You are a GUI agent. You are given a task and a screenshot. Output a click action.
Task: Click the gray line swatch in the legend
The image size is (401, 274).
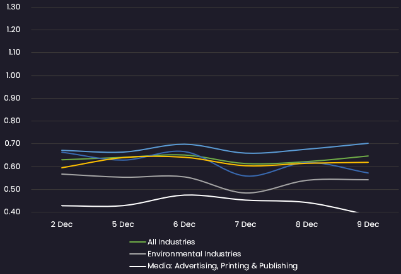click(x=137, y=254)
